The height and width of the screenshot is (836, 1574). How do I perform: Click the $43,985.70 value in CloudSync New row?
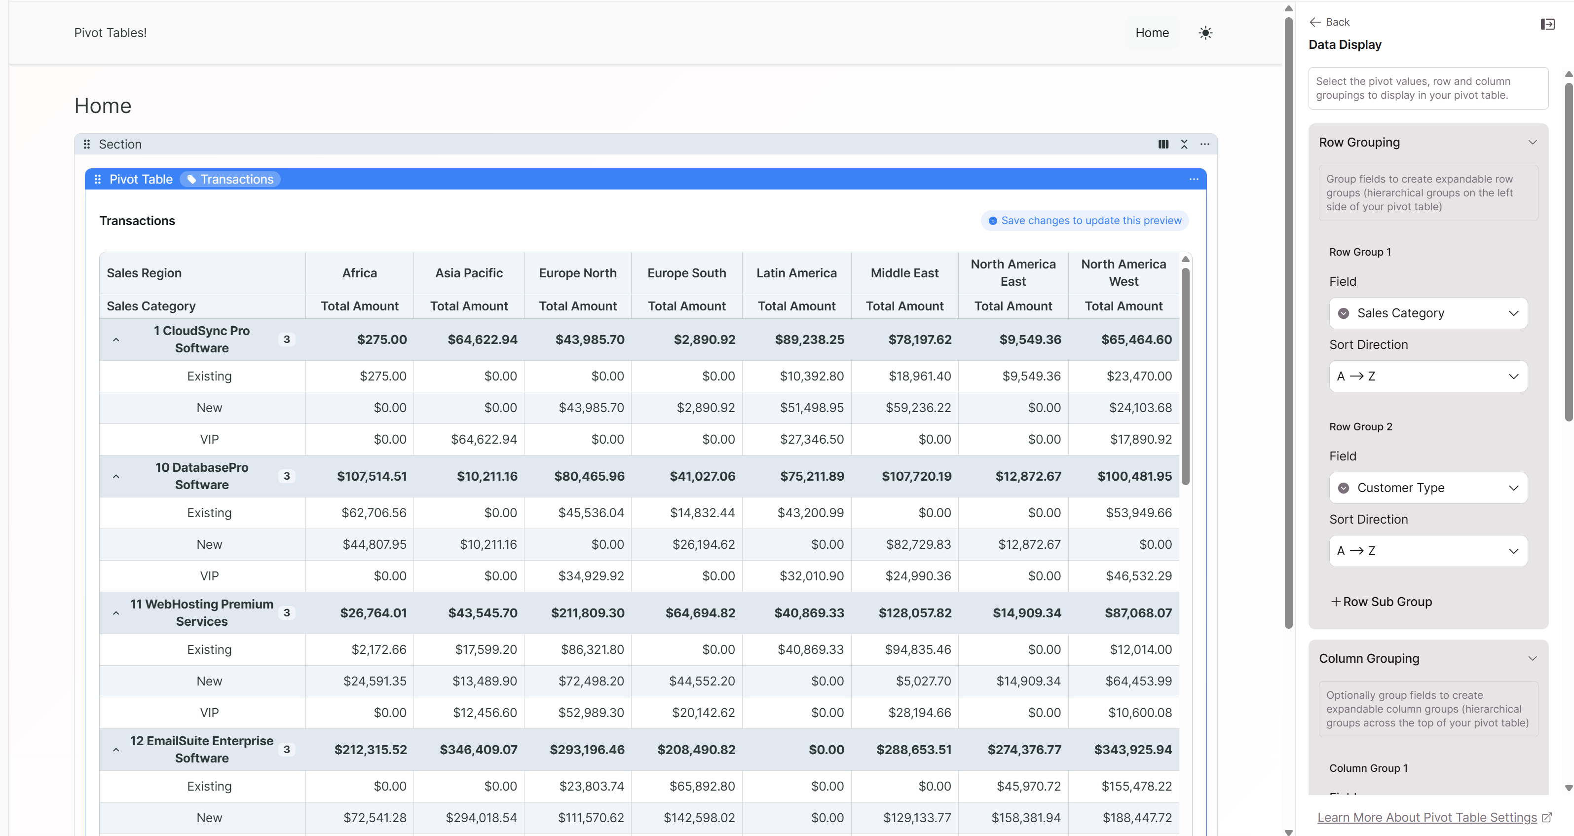[591, 408]
